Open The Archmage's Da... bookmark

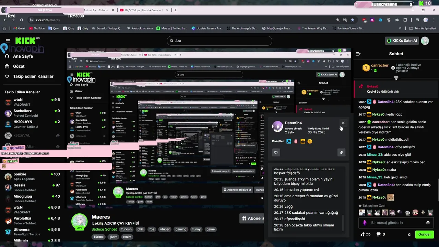[x=241, y=28]
